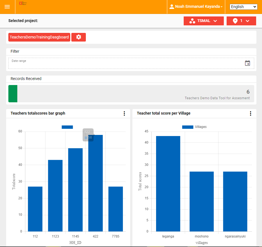Image resolution: width=262 pixels, height=247 pixels.
Task: Click the 422 tooltip showing 58
Action: click(88, 135)
